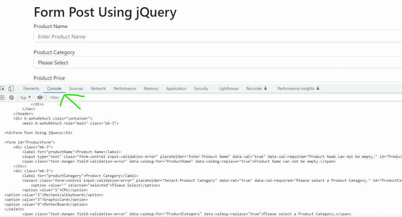Open the Performance tab
The width and height of the screenshot is (402, 217).
pos(125,89)
